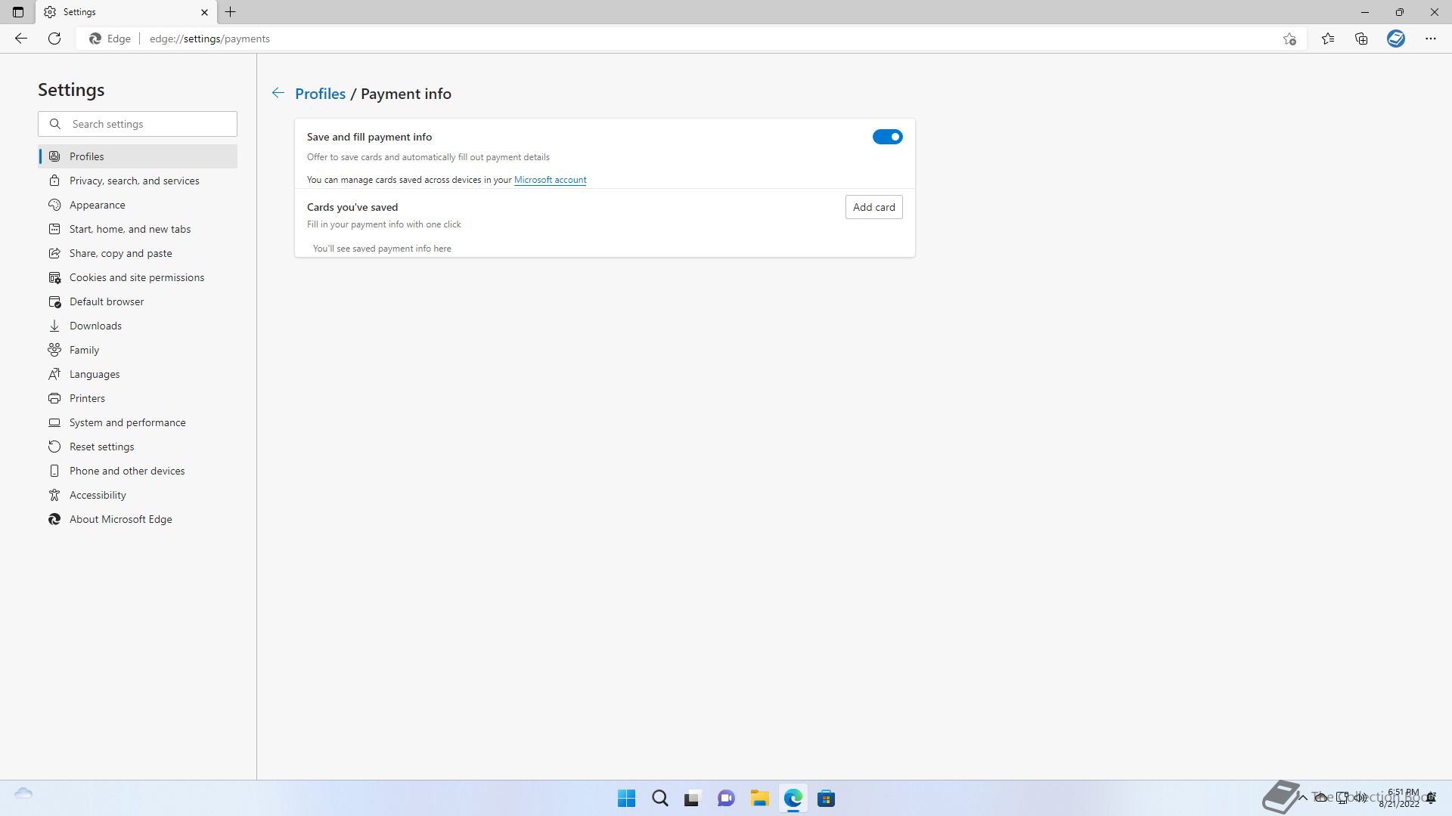Viewport: 1452px width, 816px height.
Task: Reload the settings page
Action: click(54, 39)
